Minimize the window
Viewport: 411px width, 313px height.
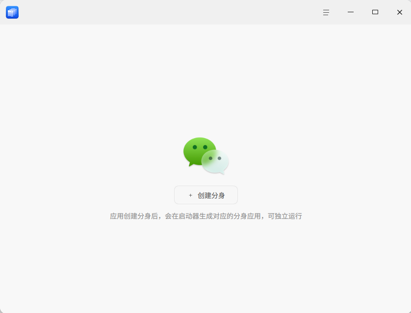pos(351,12)
